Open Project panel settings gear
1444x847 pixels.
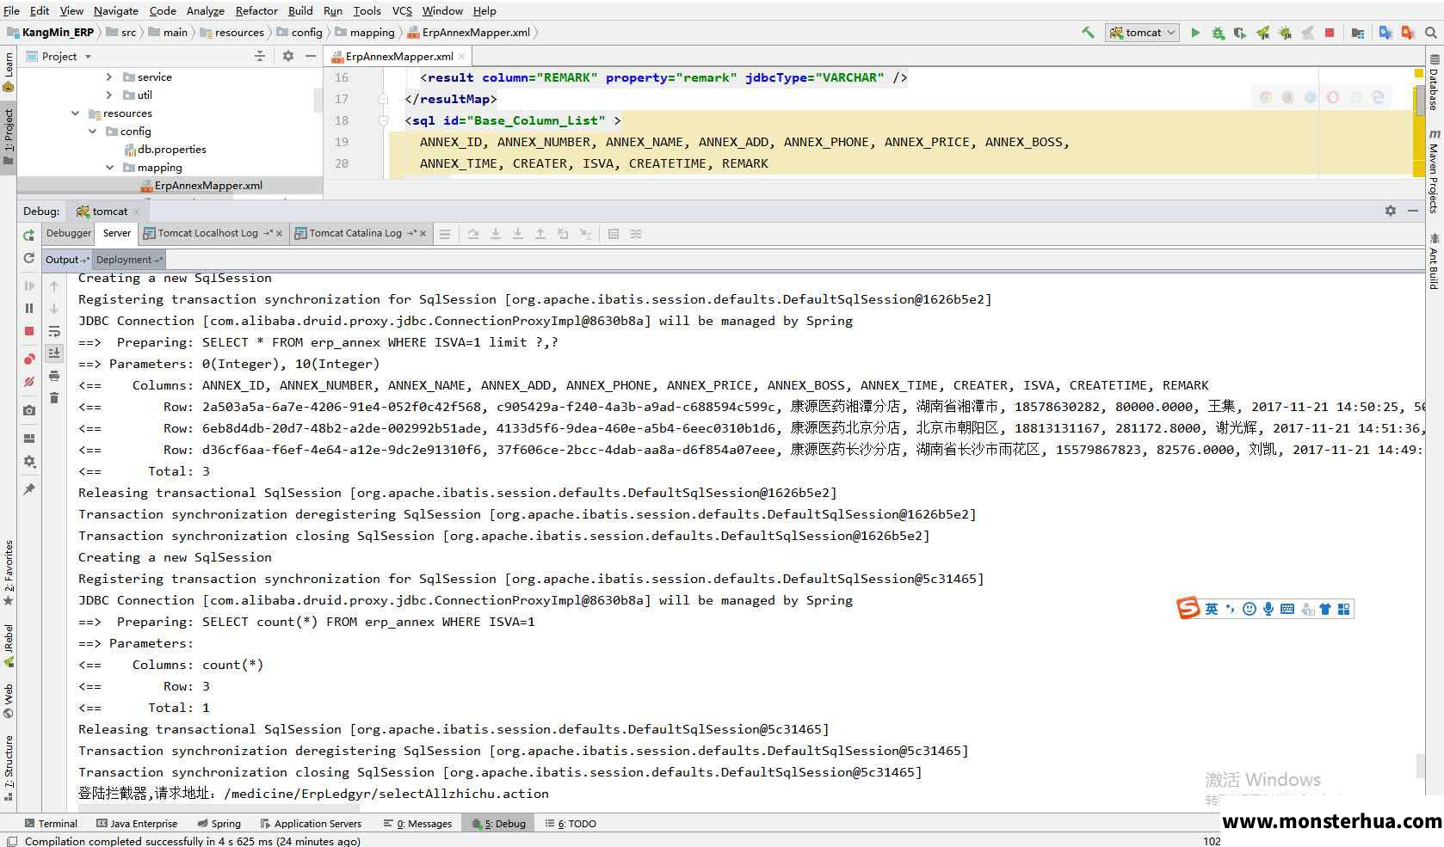pos(287,56)
